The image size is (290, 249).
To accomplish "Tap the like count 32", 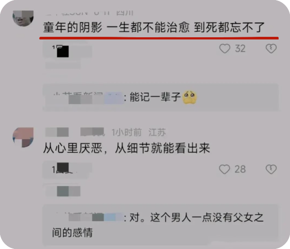I will [x=240, y=49].
